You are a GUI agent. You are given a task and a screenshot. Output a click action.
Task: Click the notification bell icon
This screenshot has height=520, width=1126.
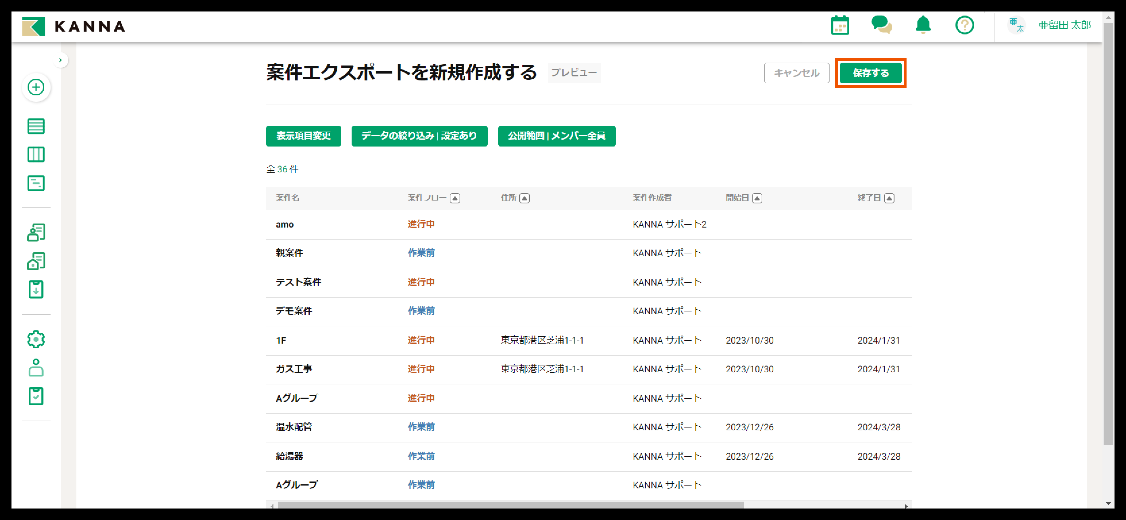[x=923, y=25]
